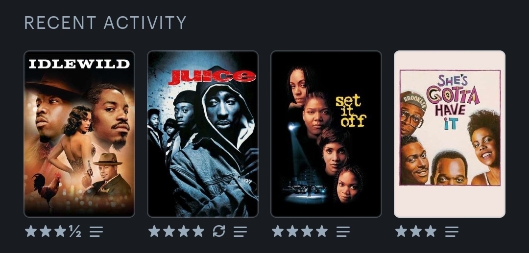
Task: Click the fourth star under Set It Off
Action: coord(322,231)
